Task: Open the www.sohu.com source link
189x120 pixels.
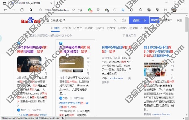Action: click(x=162, y=114)
